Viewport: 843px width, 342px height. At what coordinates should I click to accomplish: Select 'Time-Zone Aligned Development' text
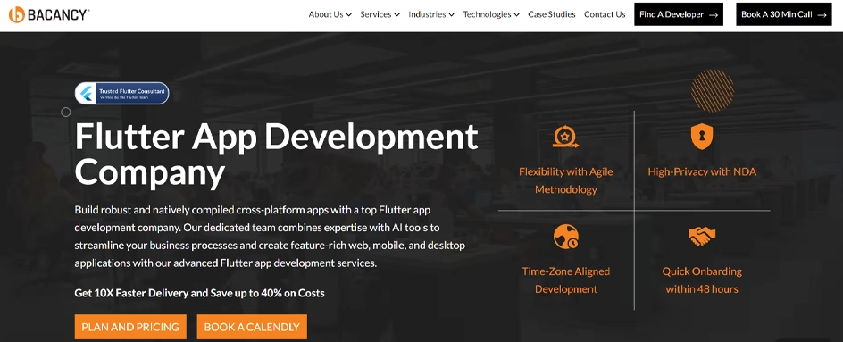tap(565, 280)
